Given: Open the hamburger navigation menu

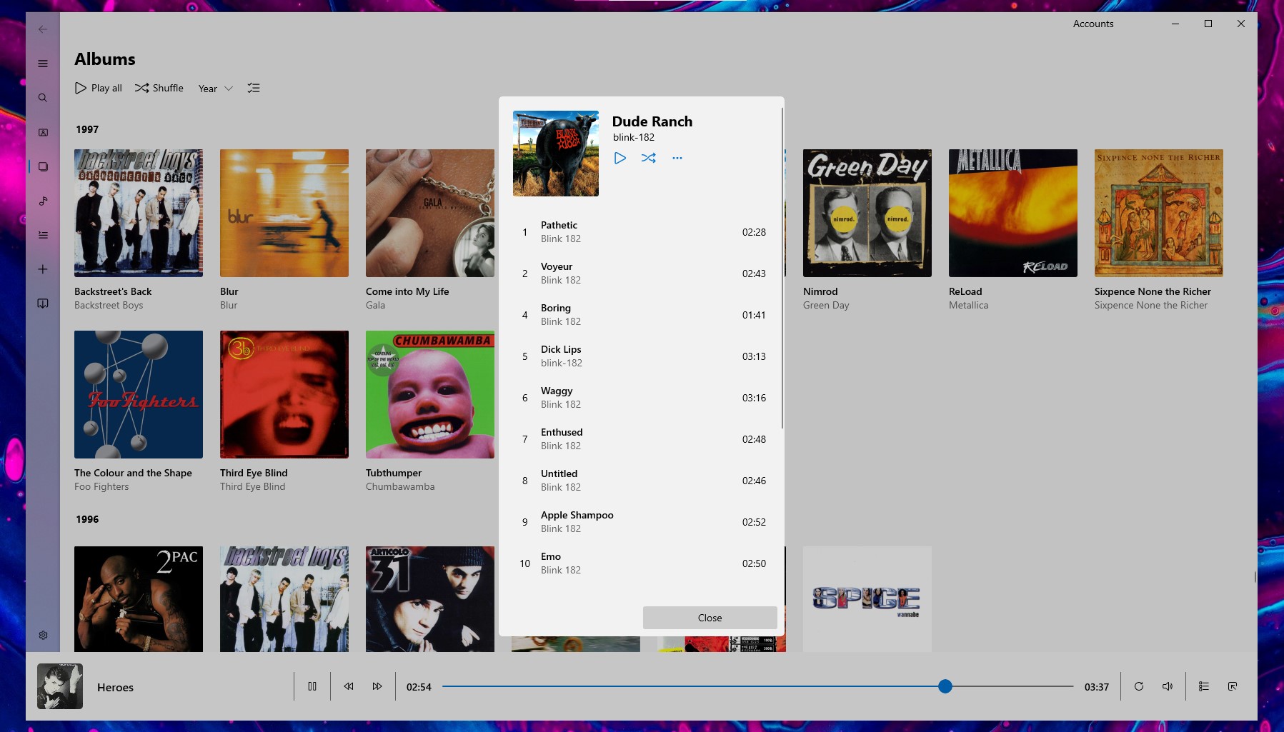Looking at the screenshot, I should click(x=43, y=64).
